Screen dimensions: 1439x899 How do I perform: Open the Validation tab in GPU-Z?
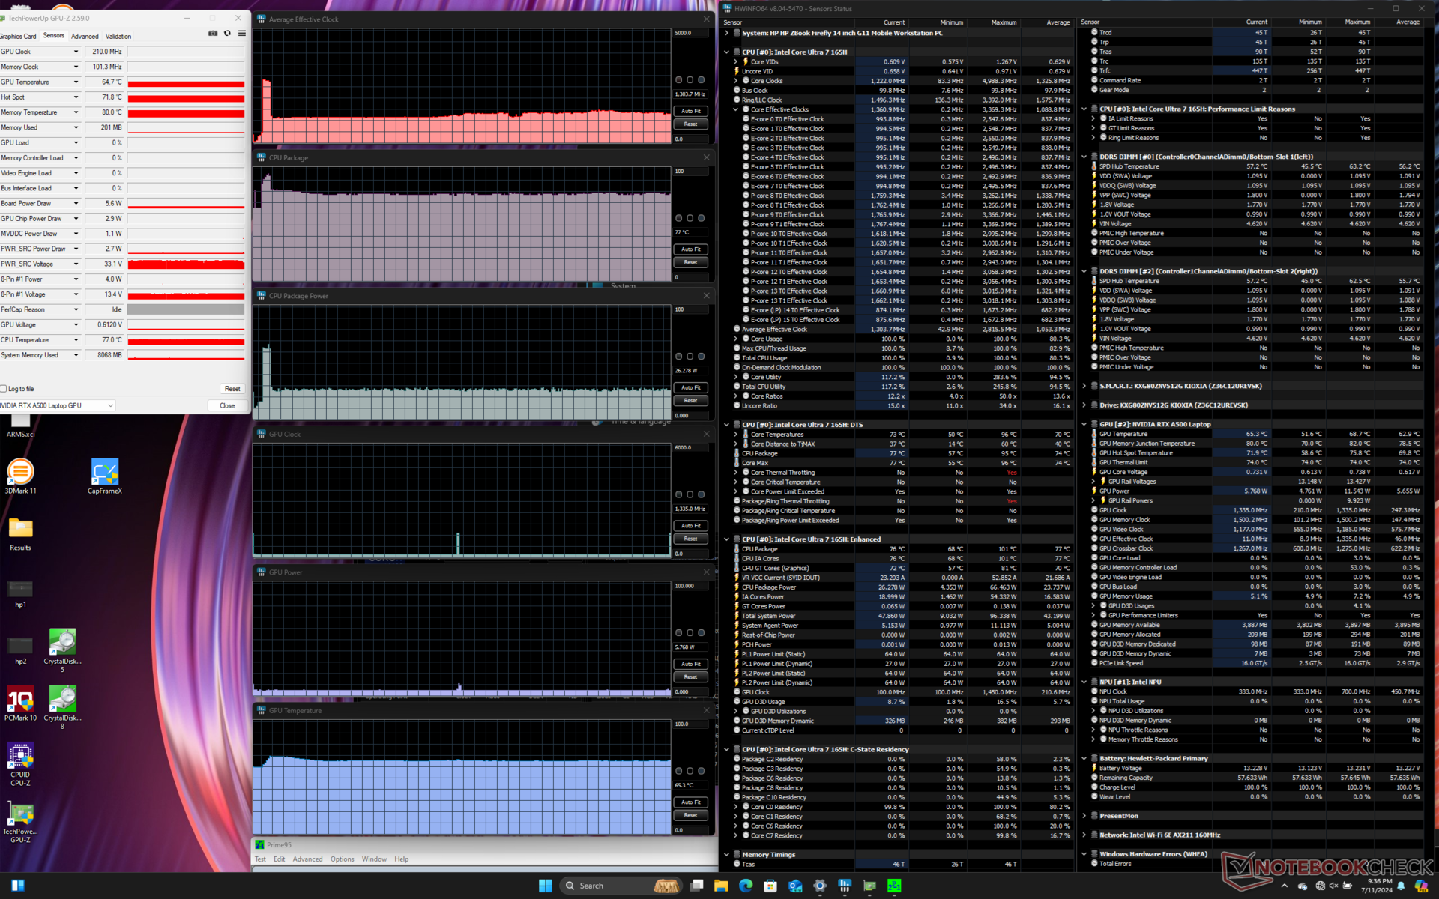(118, 36)
